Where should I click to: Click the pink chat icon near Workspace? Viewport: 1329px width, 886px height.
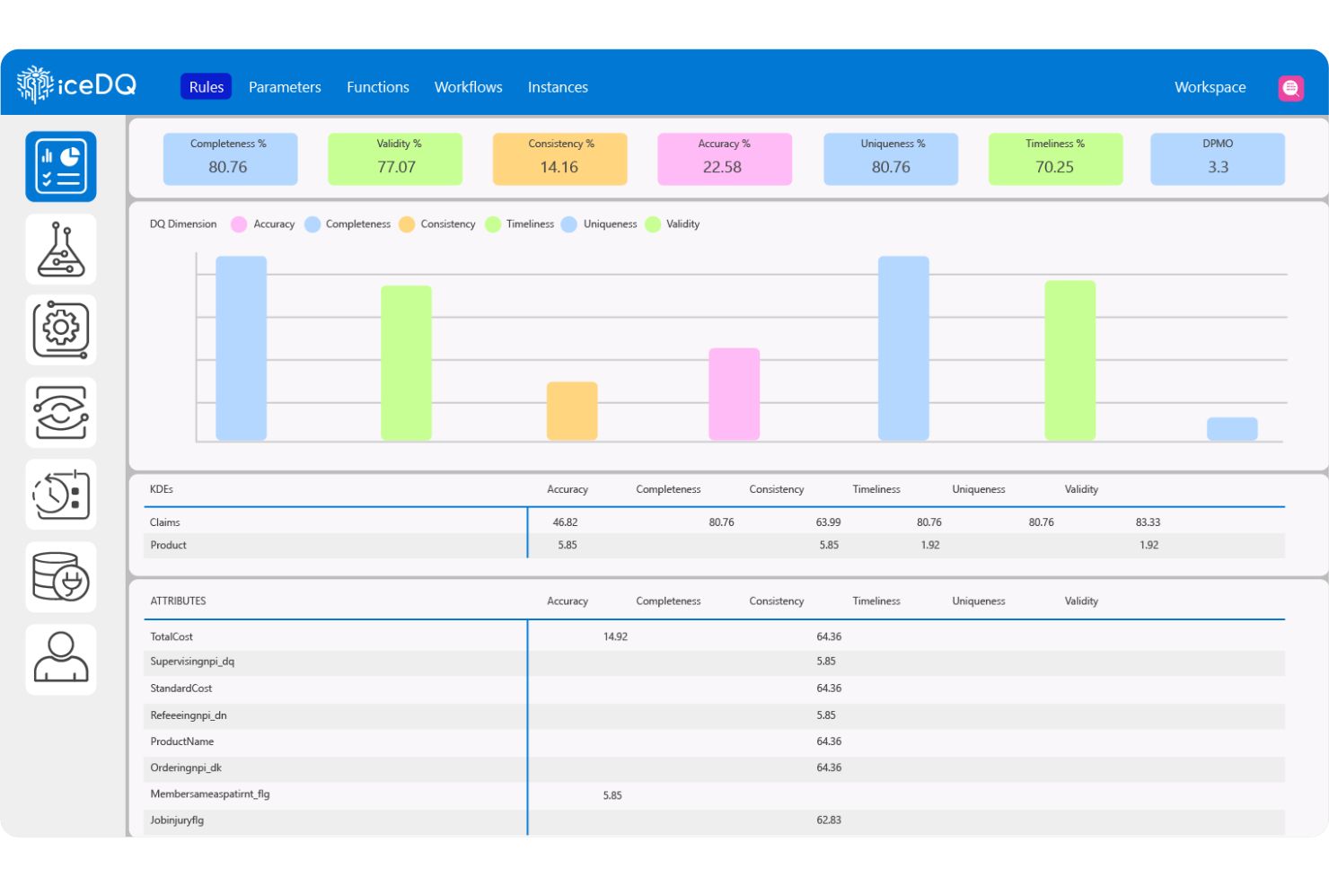[x=1290, y=88]
